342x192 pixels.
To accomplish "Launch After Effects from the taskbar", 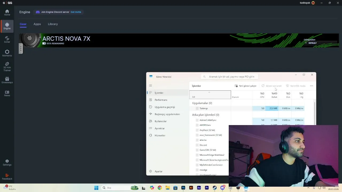I will pyautogui.click(x=199, y=188).
